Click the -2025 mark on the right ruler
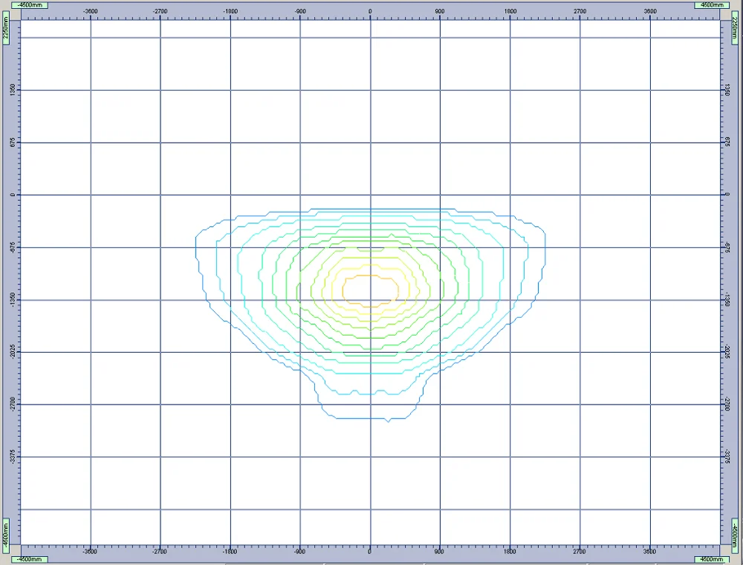 click(x=729, y=352)
